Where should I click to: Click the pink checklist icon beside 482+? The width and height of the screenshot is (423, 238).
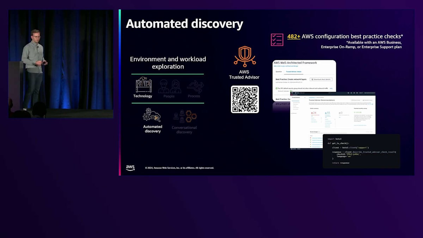[277, 39]
